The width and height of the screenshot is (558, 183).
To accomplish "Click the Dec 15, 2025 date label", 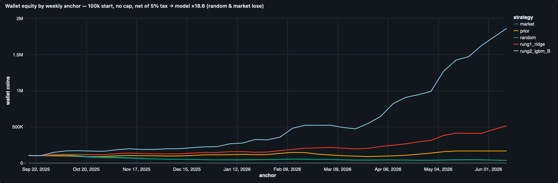I will pos(187,169).
